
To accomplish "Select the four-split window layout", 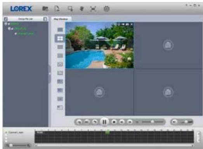I will pyautogui.click(x=60, y=38).
